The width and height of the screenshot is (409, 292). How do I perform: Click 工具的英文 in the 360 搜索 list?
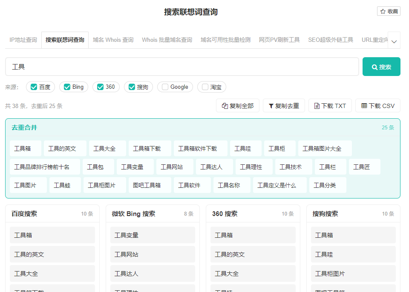tap(253, 254)
